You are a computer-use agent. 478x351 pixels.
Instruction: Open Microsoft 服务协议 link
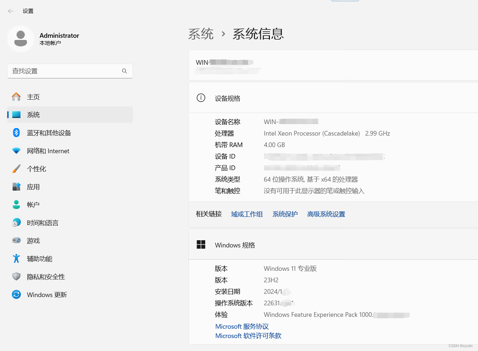click(242, 326)
